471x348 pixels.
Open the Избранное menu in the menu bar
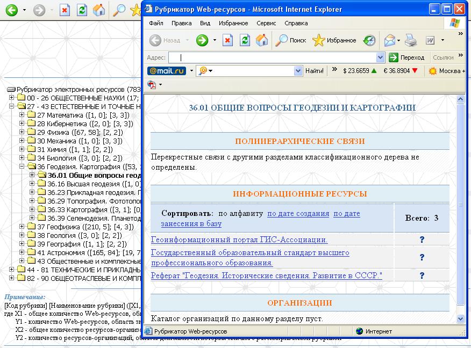click(x=233, y=23)
